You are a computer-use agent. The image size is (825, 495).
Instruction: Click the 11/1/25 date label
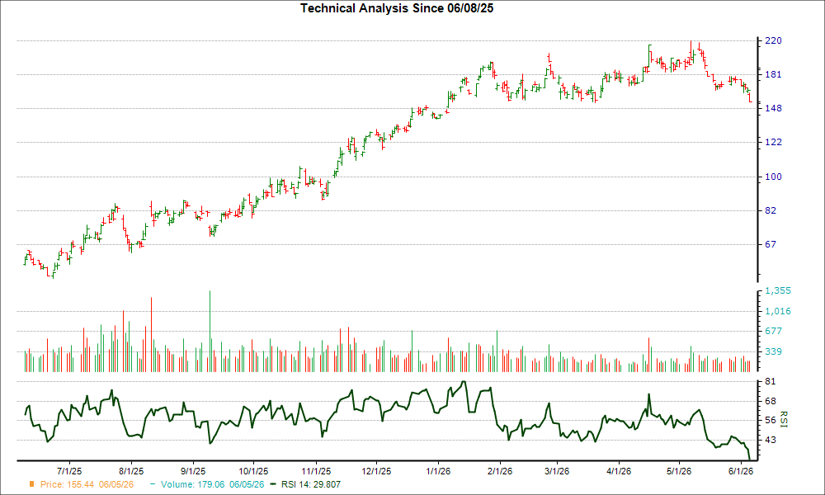coord(316,471)
